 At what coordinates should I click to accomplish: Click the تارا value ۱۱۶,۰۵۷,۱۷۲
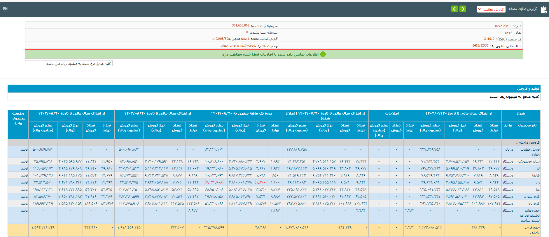pos(43,168)
